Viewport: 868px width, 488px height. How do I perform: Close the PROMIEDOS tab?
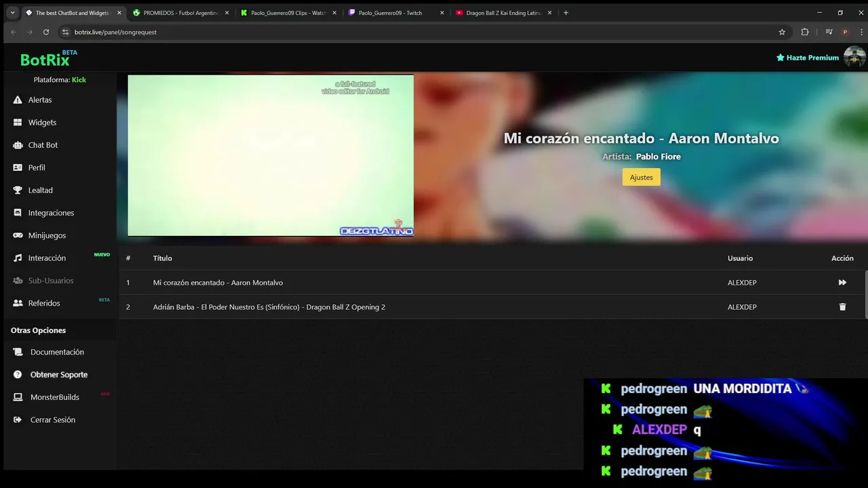point(226,13)
